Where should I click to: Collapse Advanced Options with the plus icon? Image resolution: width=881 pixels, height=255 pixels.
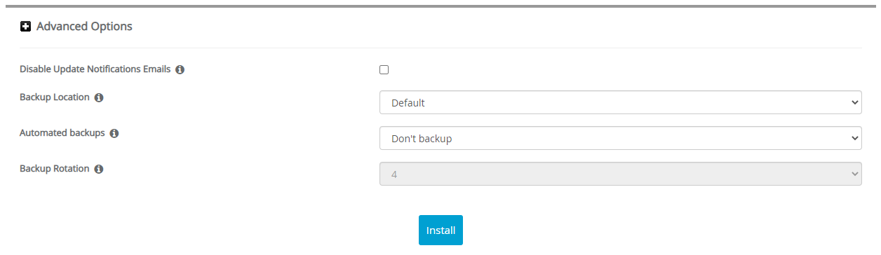click(26, 27)
